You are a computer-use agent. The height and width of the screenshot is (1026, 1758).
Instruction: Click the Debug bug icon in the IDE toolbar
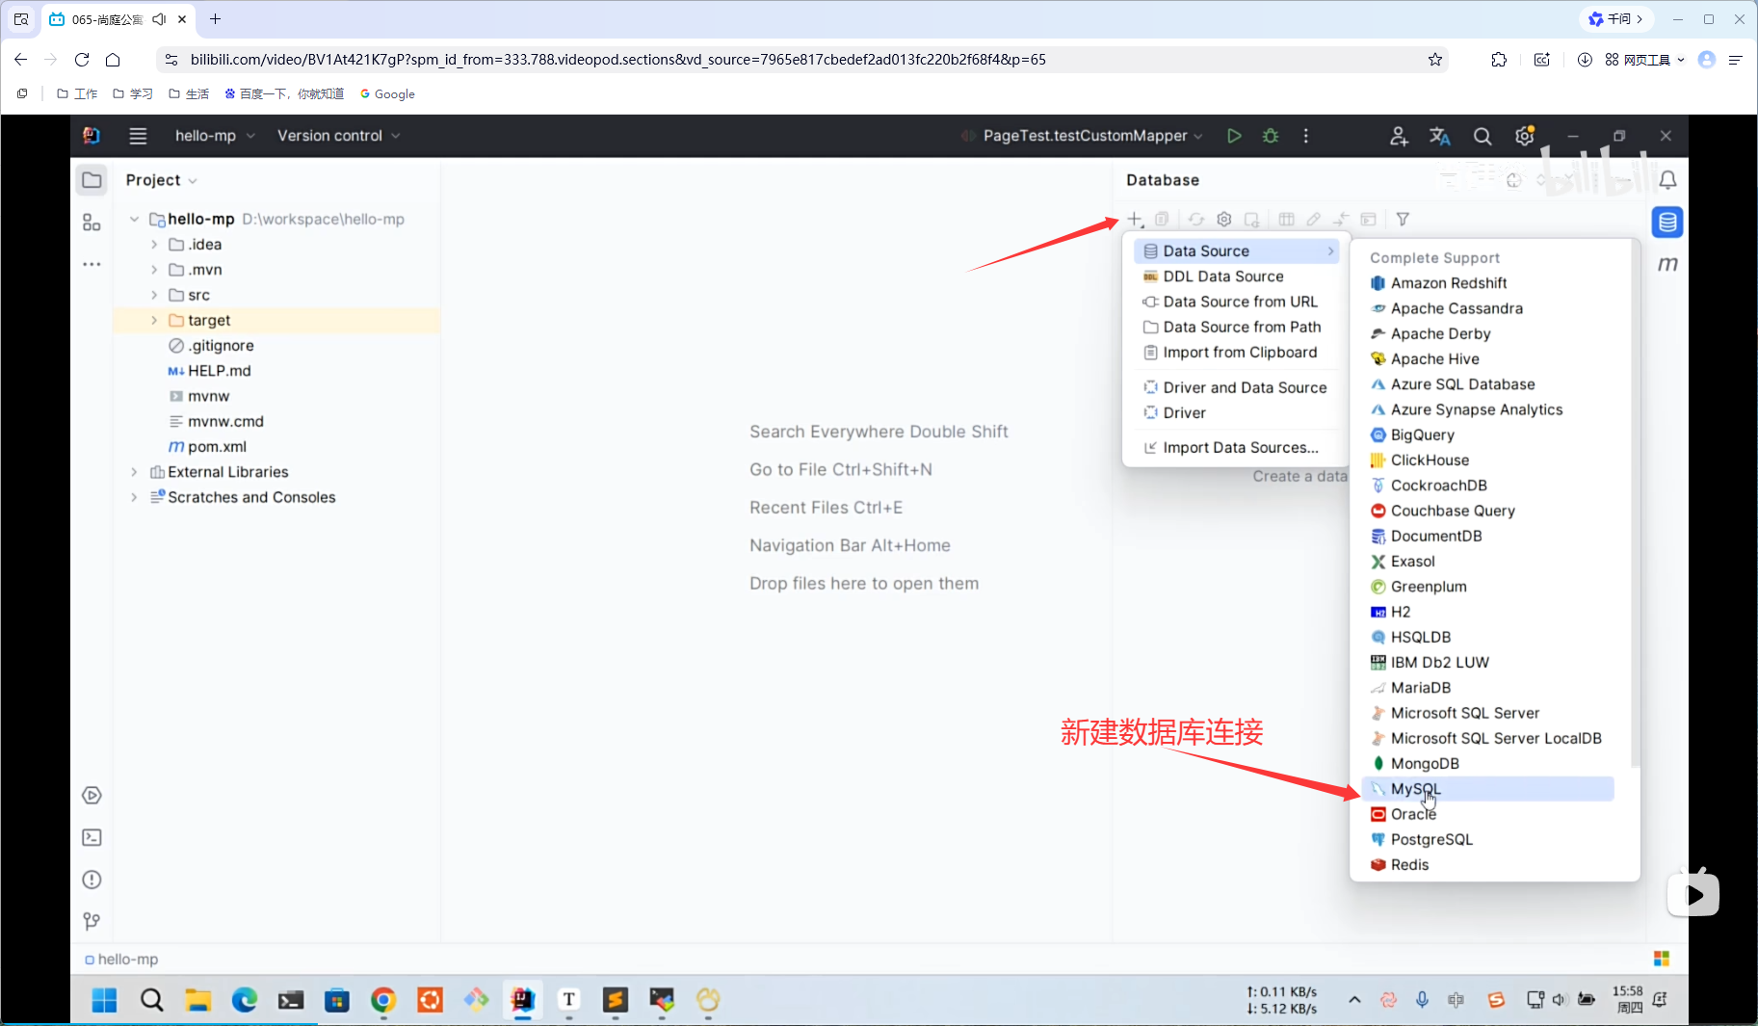pos(1271,136)
